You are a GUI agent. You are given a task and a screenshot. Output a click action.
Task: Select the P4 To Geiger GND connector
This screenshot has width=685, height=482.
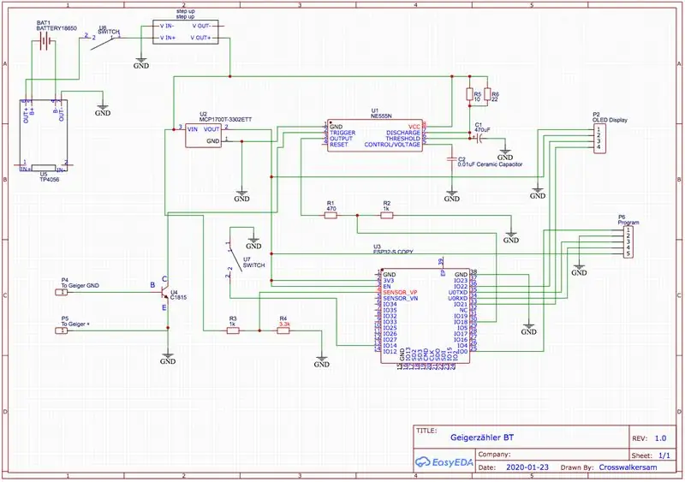tap(61, 292)
